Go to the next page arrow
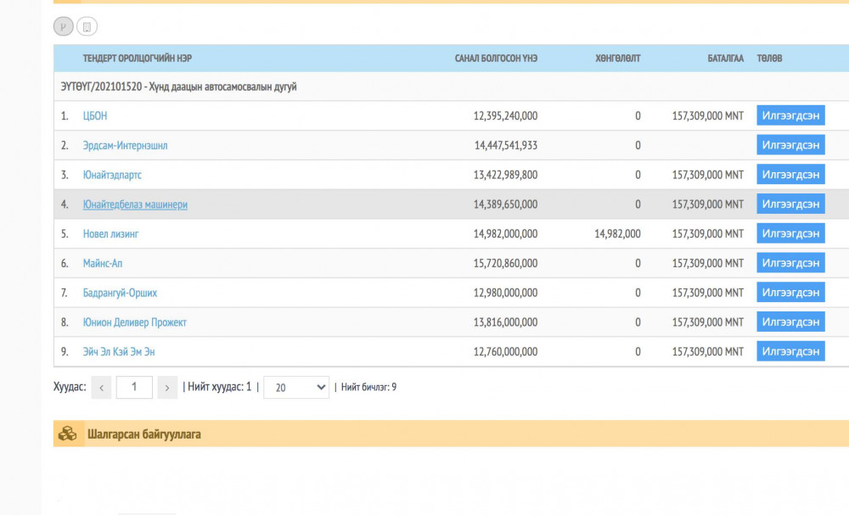Viewport: 849px width, 515px height. click(x=167, y=388)
